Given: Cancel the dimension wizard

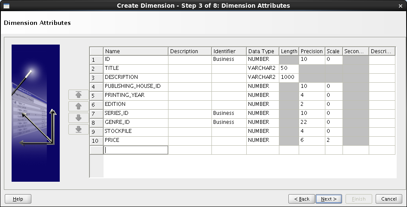Looking at the screenshot, I should pos(389,199).
